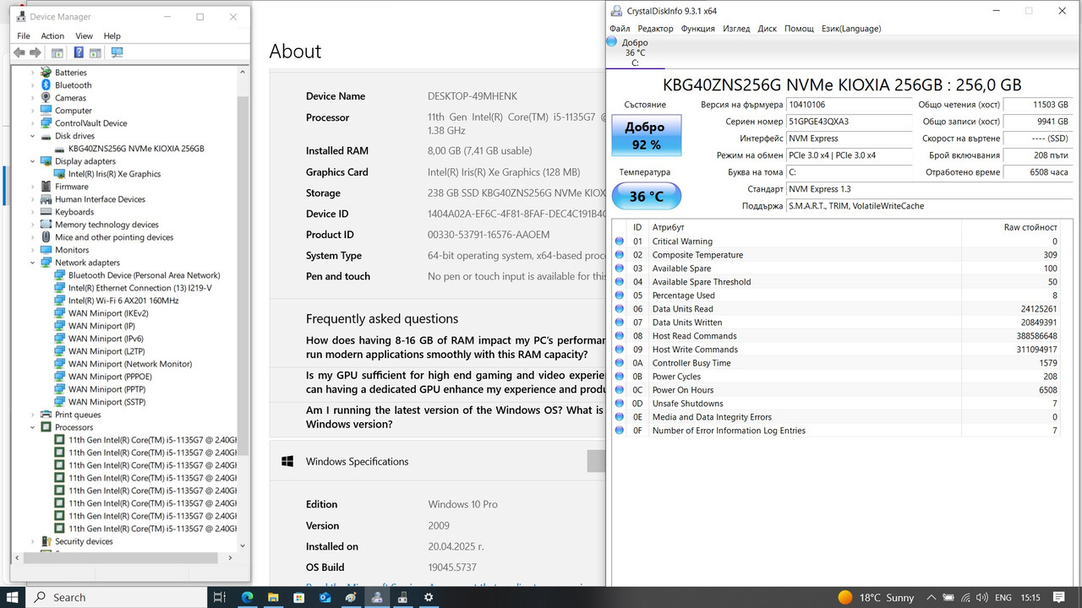Open Outlook from taskbar
Screen dimensions: 1082x608
pyautogui.click(x=325, y=597)
